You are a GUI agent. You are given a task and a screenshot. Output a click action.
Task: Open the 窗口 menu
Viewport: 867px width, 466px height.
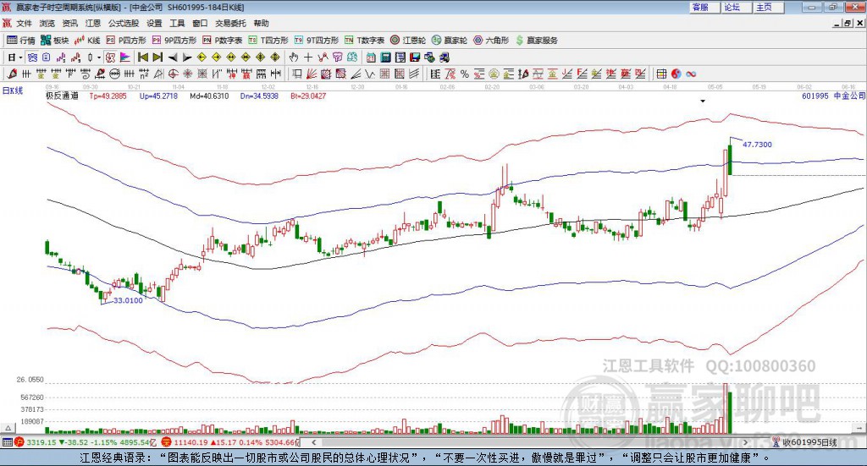point(200,23)
